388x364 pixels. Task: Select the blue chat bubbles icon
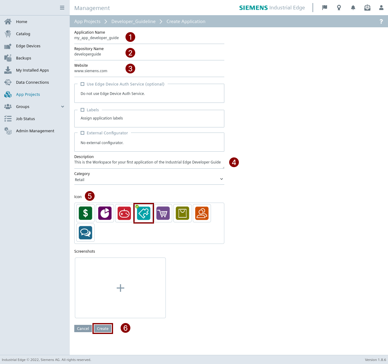pos(85,233)
